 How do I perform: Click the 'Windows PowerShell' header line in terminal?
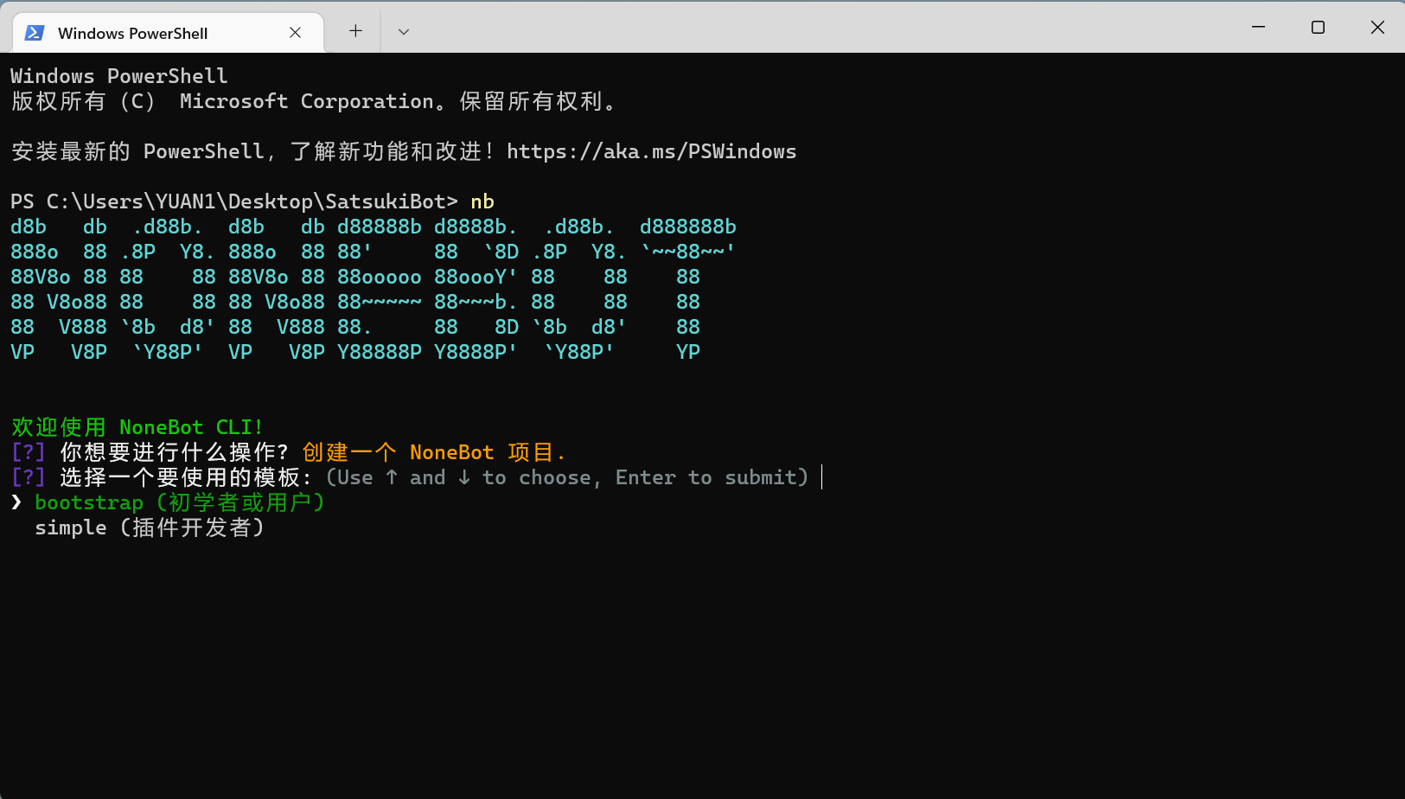pos(119,76)
